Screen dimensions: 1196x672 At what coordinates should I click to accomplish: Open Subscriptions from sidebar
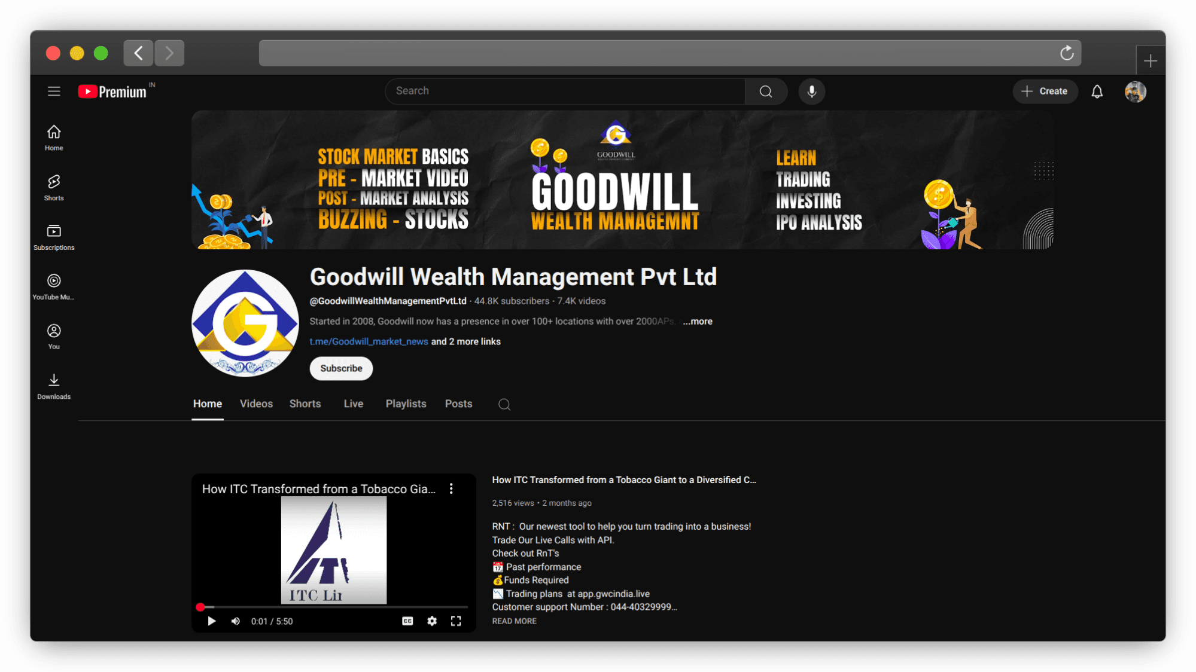tap(54, 237)
